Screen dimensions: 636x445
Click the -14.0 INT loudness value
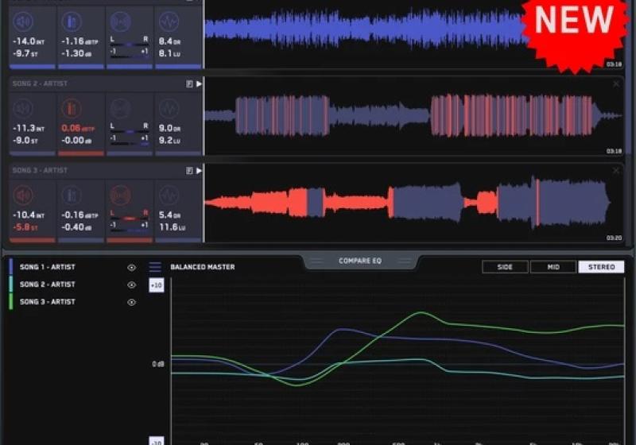pos(29,41)
